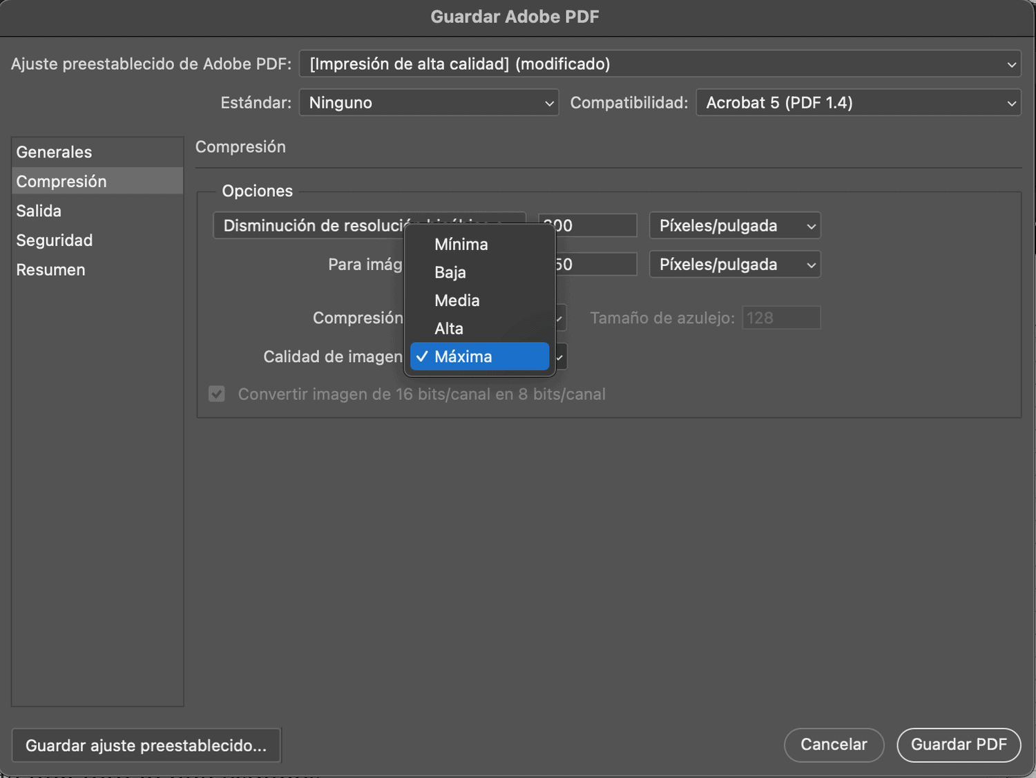Screen dimensions: 1036x778
Task: Toggle Convertir imagen de 16 bits/canal checkbox
Action: [217, 394]
